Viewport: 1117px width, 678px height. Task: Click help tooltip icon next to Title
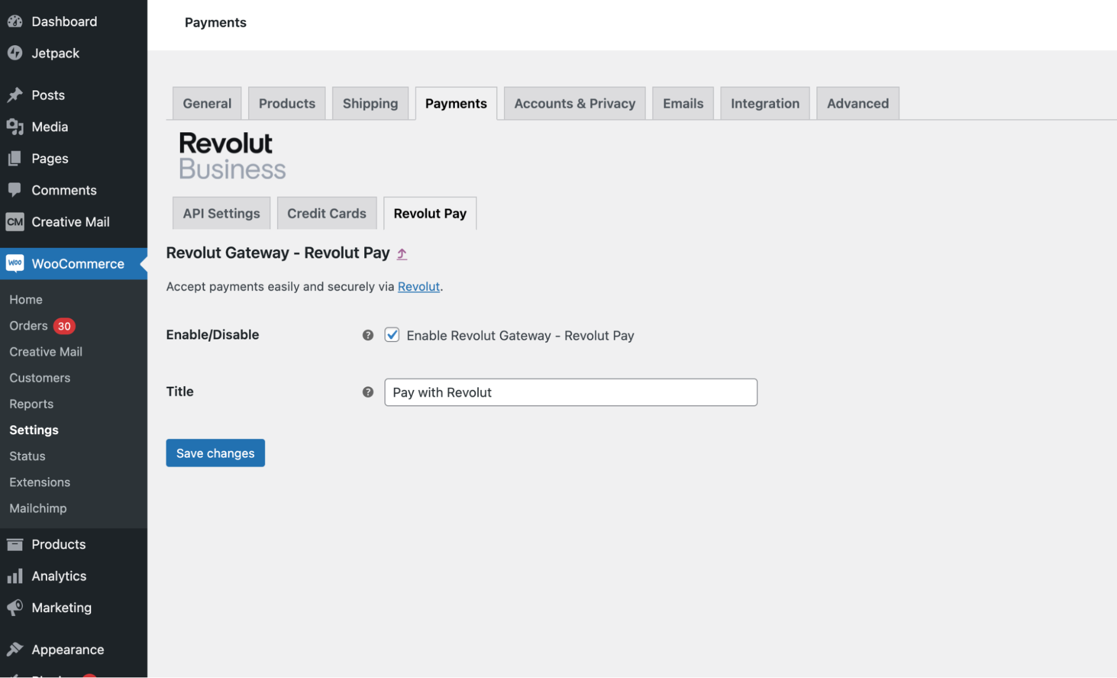tap(368, 392)
